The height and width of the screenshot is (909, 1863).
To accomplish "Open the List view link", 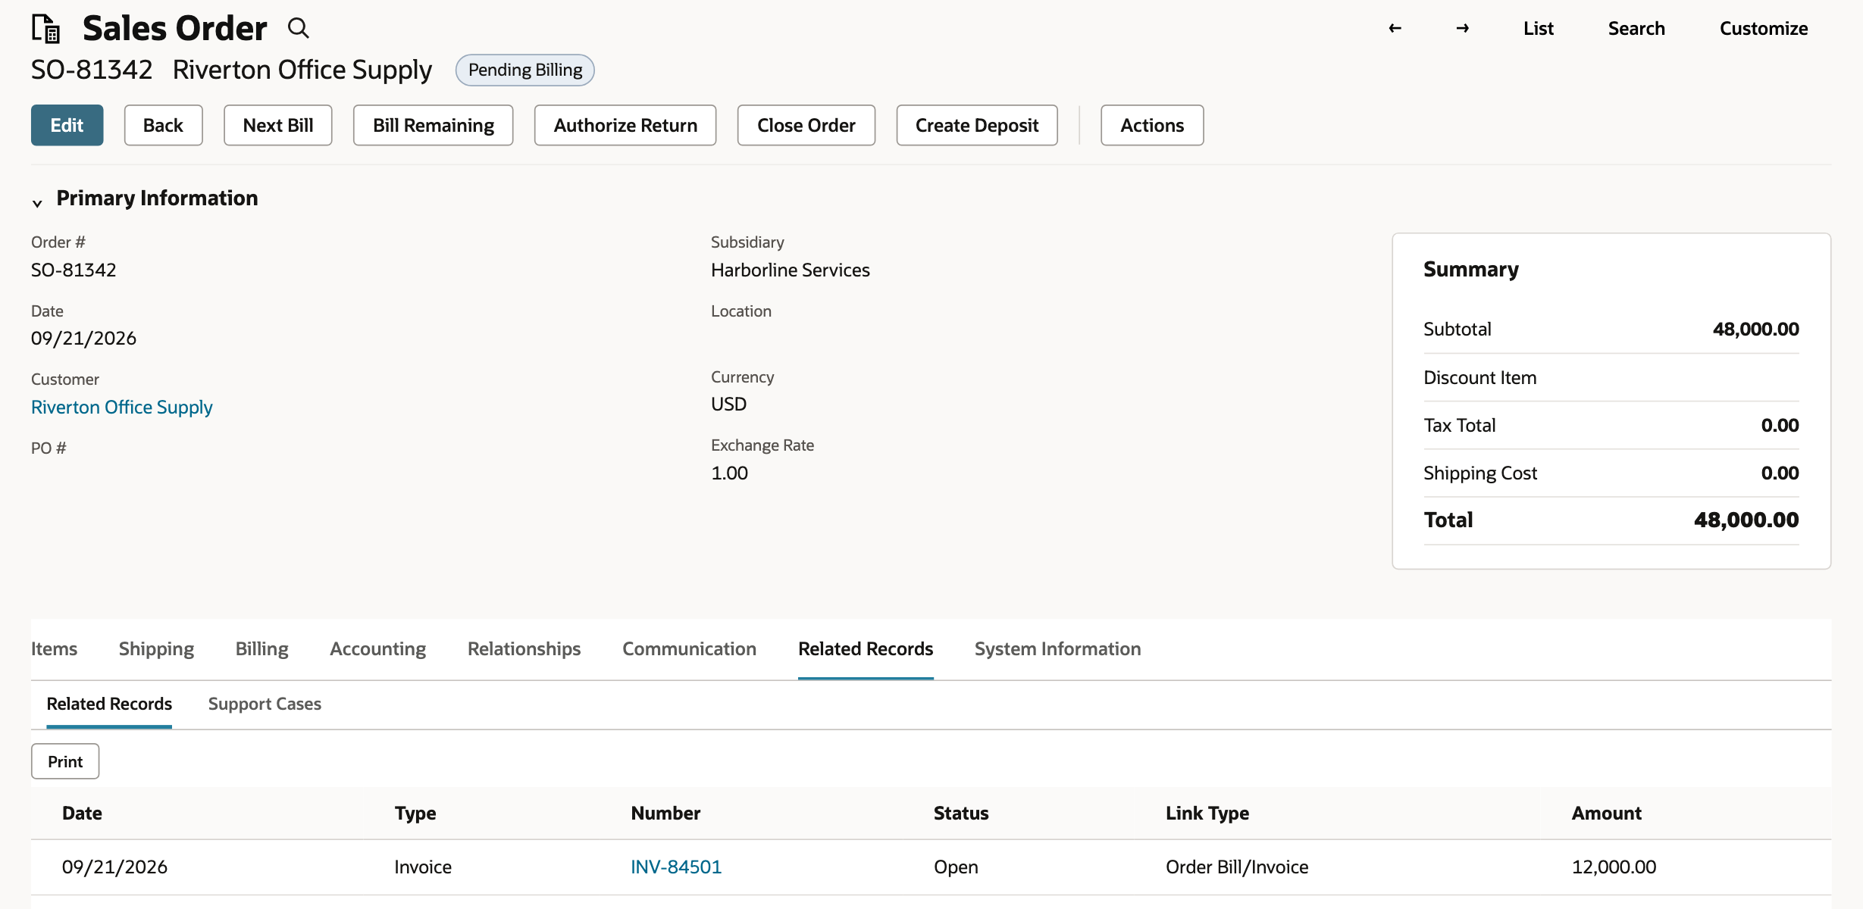I will click(x=1539, y=29).
